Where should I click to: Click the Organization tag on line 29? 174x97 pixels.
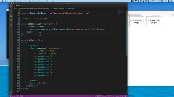click(43, 75)
